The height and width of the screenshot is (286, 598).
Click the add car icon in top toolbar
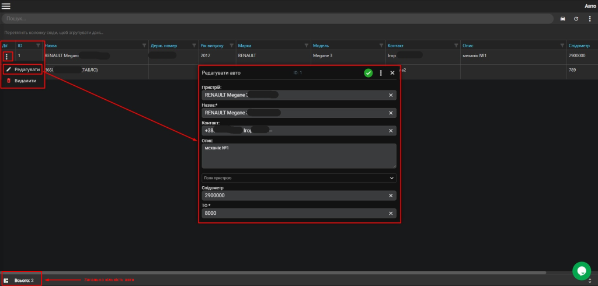click(562, 19)
